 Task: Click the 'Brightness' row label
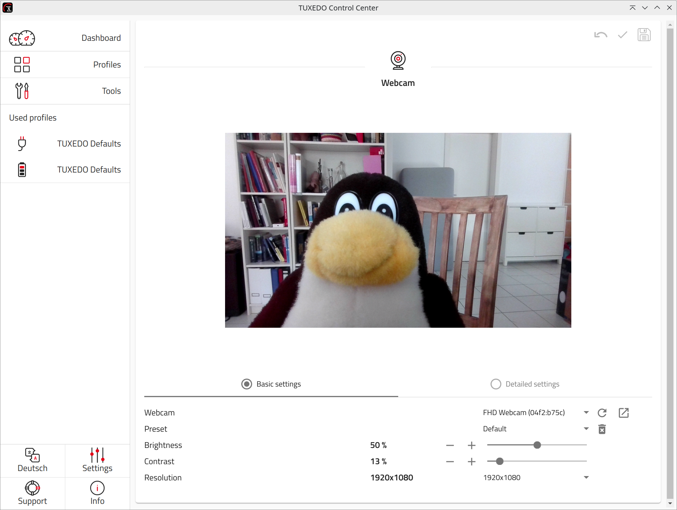pyautogui.click(x=163, y=445)
